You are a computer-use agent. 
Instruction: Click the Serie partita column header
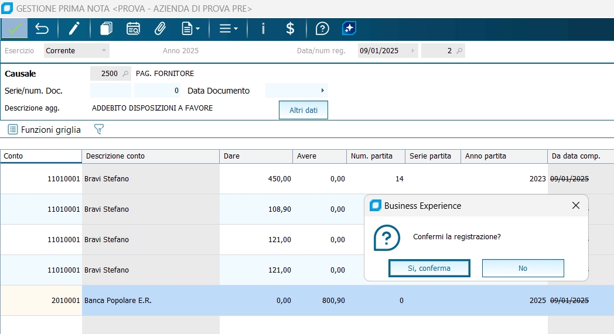[433, 156]
